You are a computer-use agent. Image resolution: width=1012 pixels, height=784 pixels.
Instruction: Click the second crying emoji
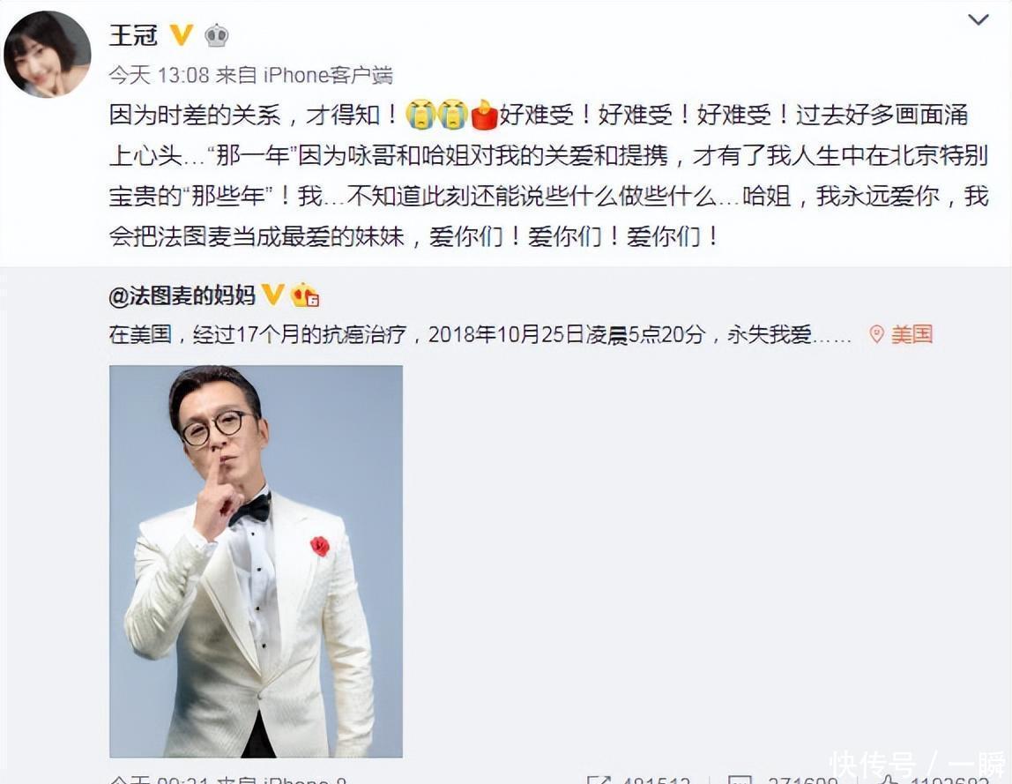pos(452,115)
